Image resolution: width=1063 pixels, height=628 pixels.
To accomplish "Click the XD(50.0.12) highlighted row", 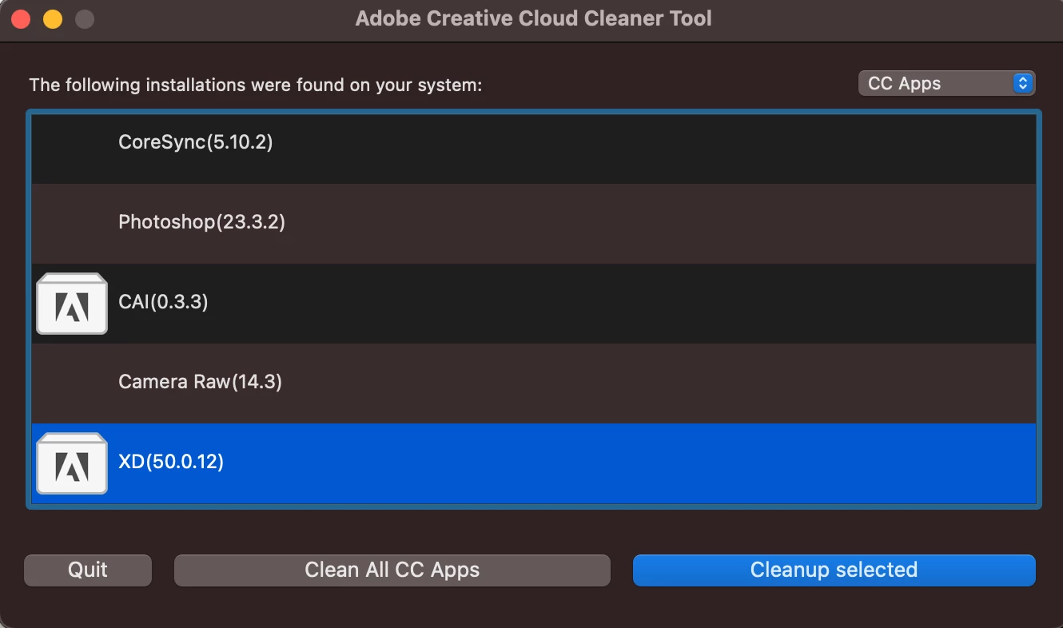I will click(x=534, y=463).
